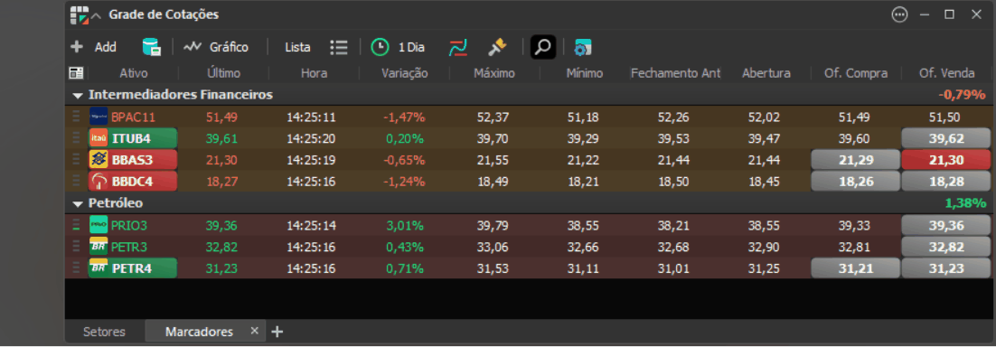Viewport: 996px width, 347px height.
Task: Open the database list icon
Action: pos(151,47)
